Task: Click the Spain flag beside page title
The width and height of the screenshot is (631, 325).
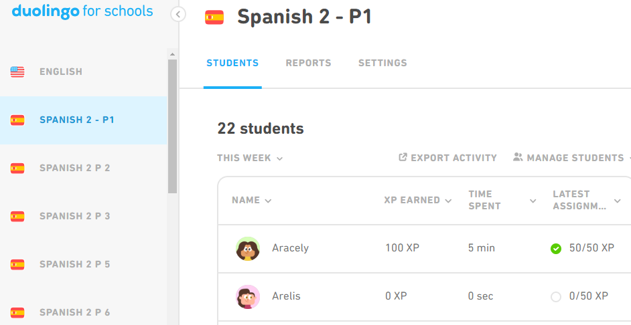Action: tap(214, 17)
